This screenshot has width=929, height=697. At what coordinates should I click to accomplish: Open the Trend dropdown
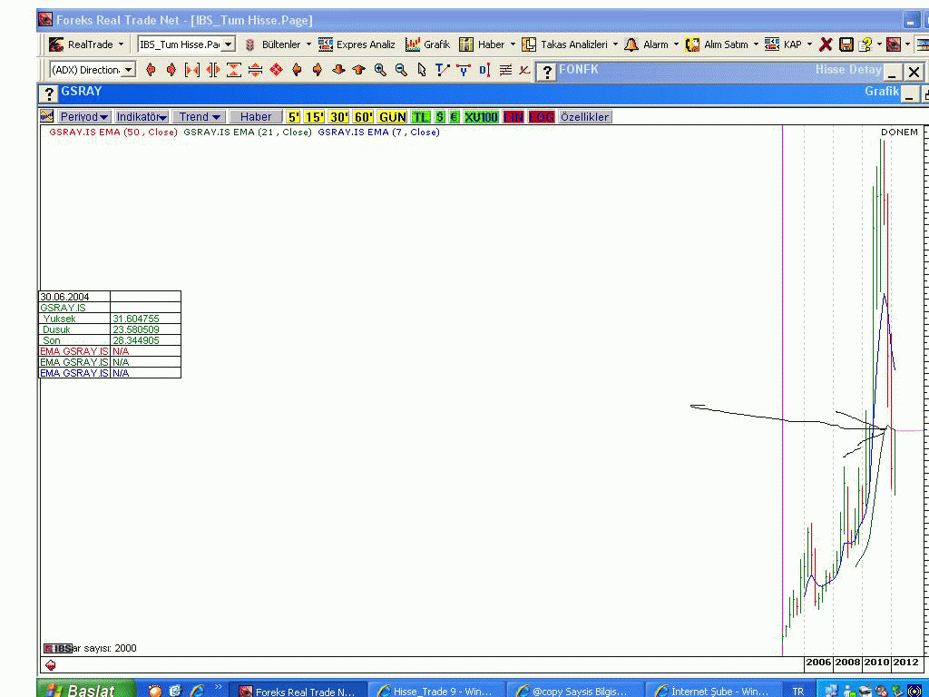tap(200, 117)
